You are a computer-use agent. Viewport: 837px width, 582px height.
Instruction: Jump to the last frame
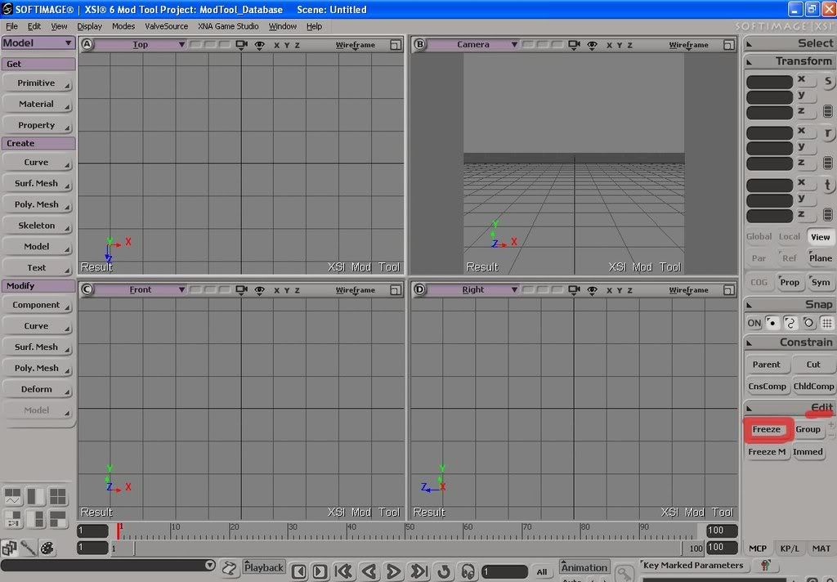[x=419, y=571]
